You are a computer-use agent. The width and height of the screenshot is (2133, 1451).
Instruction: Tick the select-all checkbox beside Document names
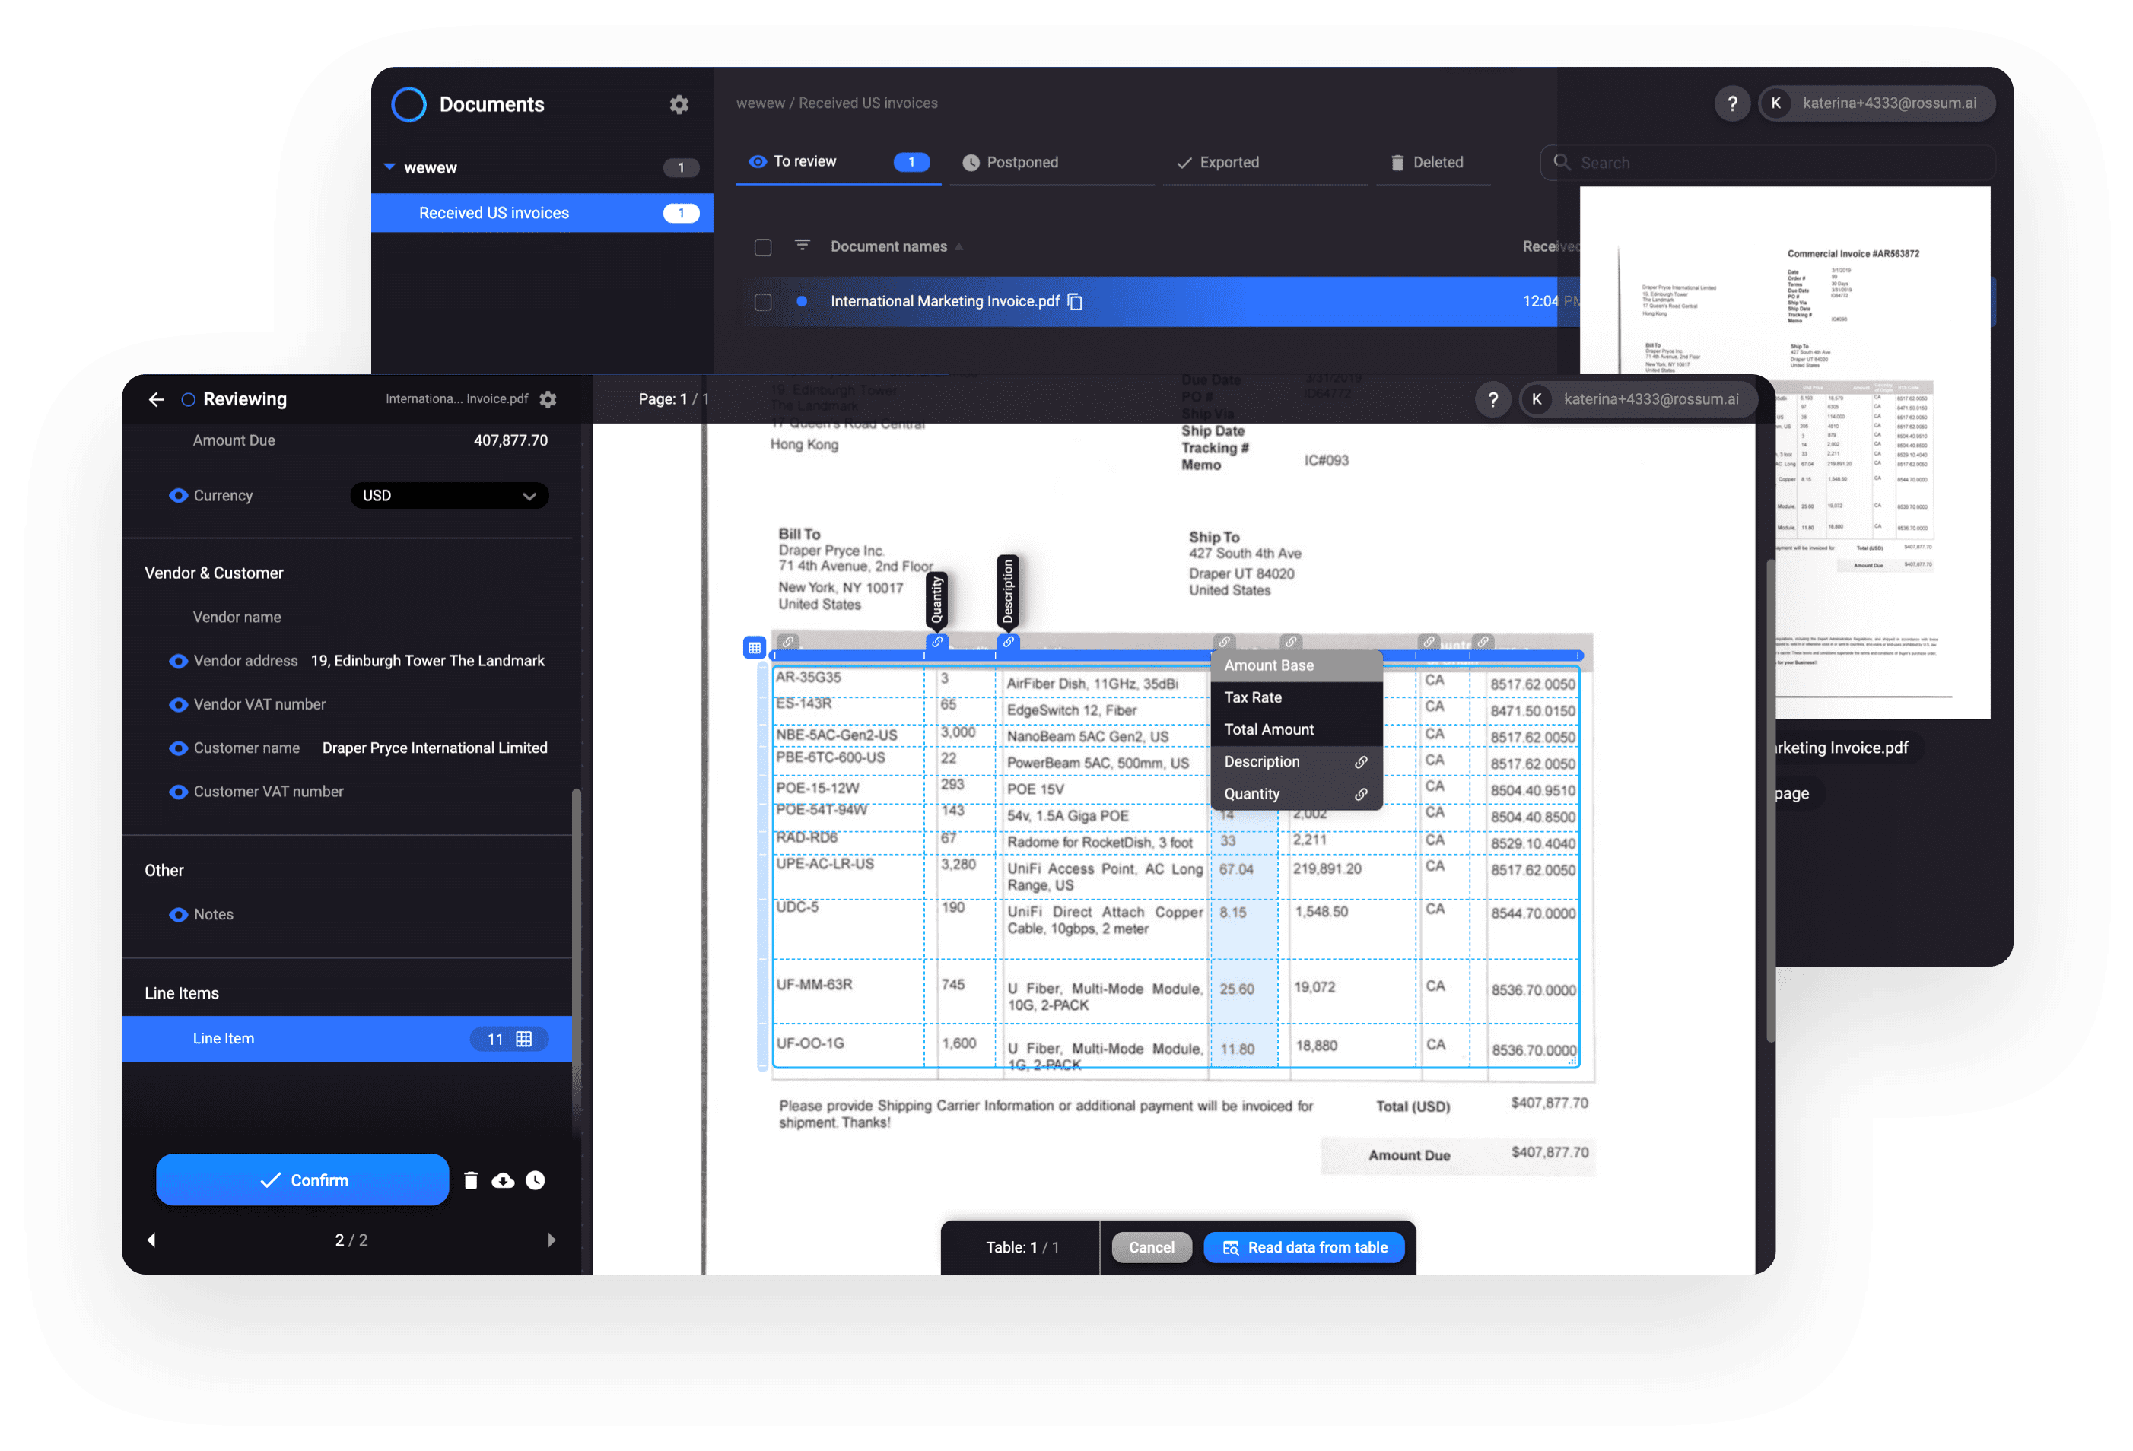click(x=763, y=247)
